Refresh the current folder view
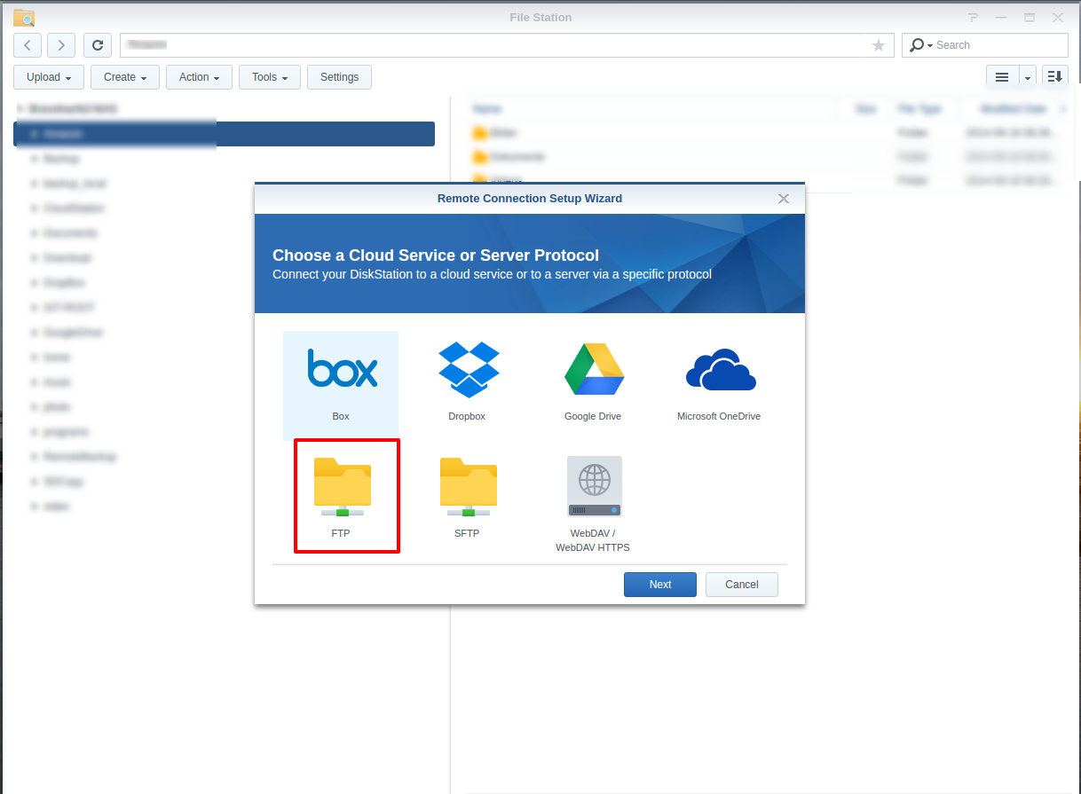The image size is (1081, 794). pos(98,45)
